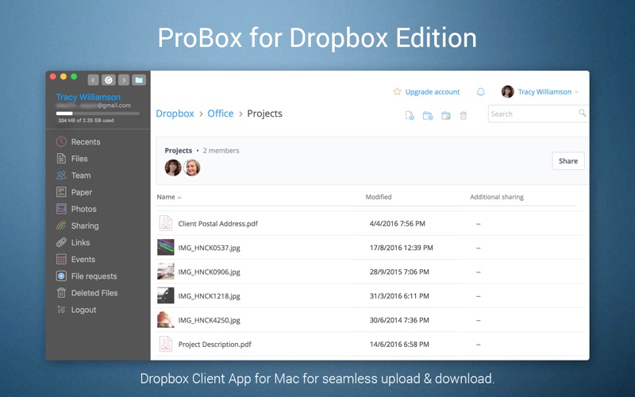
Task: Open the notifications bell
Action: [480, 92]
